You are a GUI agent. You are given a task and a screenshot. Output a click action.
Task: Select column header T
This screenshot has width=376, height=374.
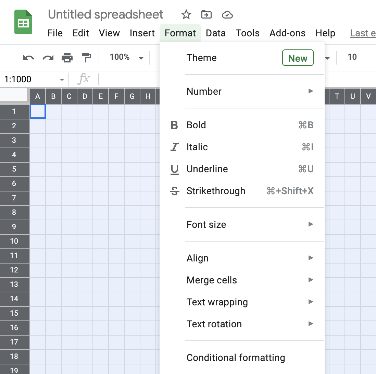pyautogui.click(x=337, y=96)
